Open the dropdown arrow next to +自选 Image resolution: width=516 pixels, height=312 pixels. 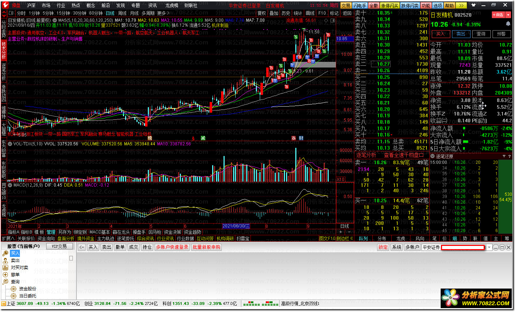pyautogui.click(x=508, y=15)
